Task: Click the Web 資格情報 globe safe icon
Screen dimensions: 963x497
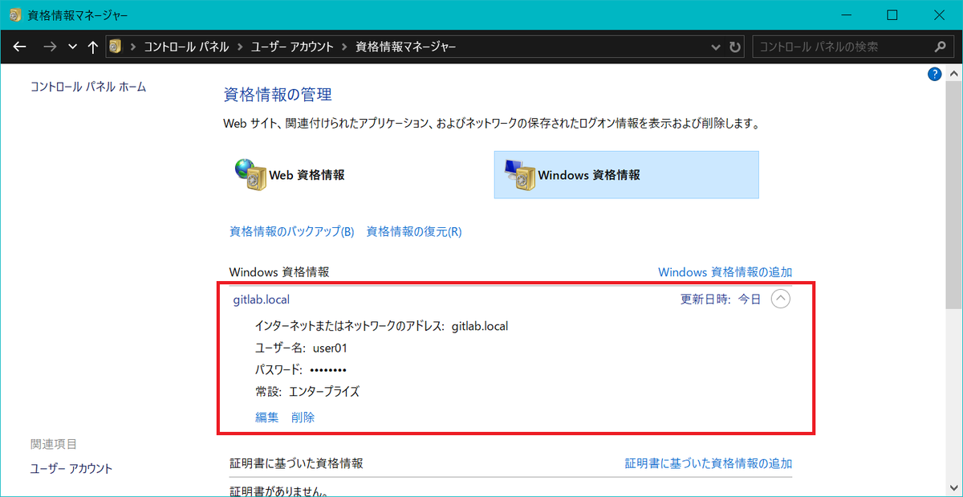Action: tap(250, 174)
